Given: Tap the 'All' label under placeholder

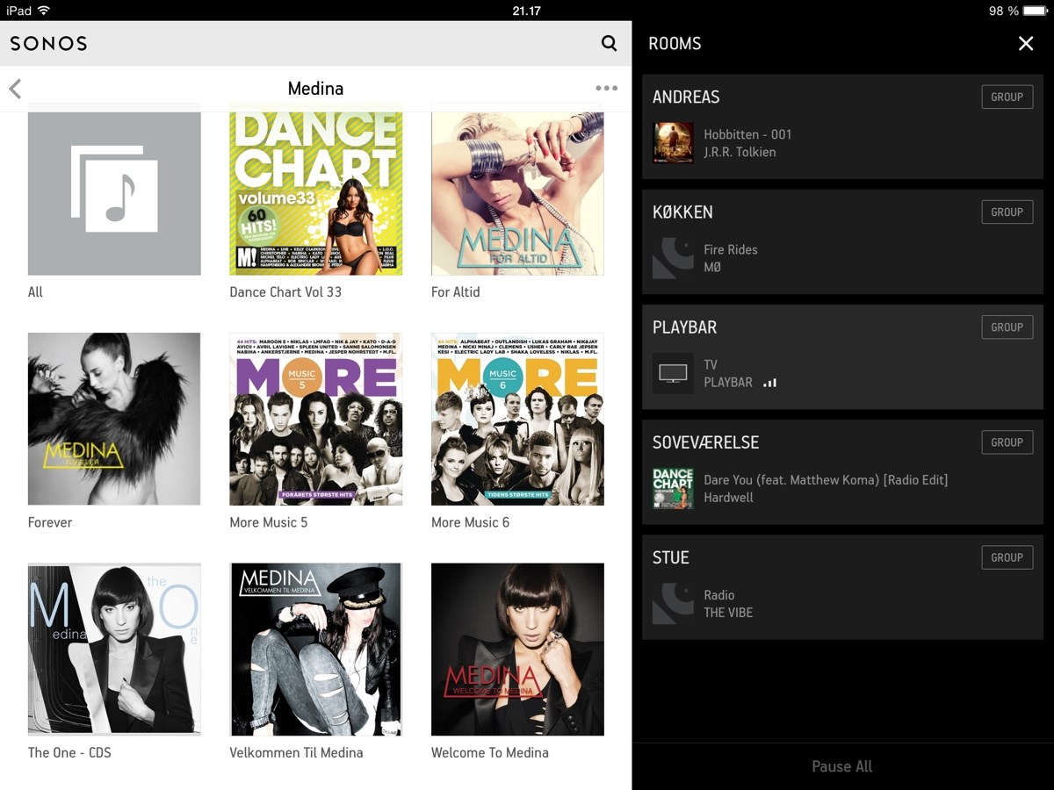Looking at the screenshot, I should (35, 292).
